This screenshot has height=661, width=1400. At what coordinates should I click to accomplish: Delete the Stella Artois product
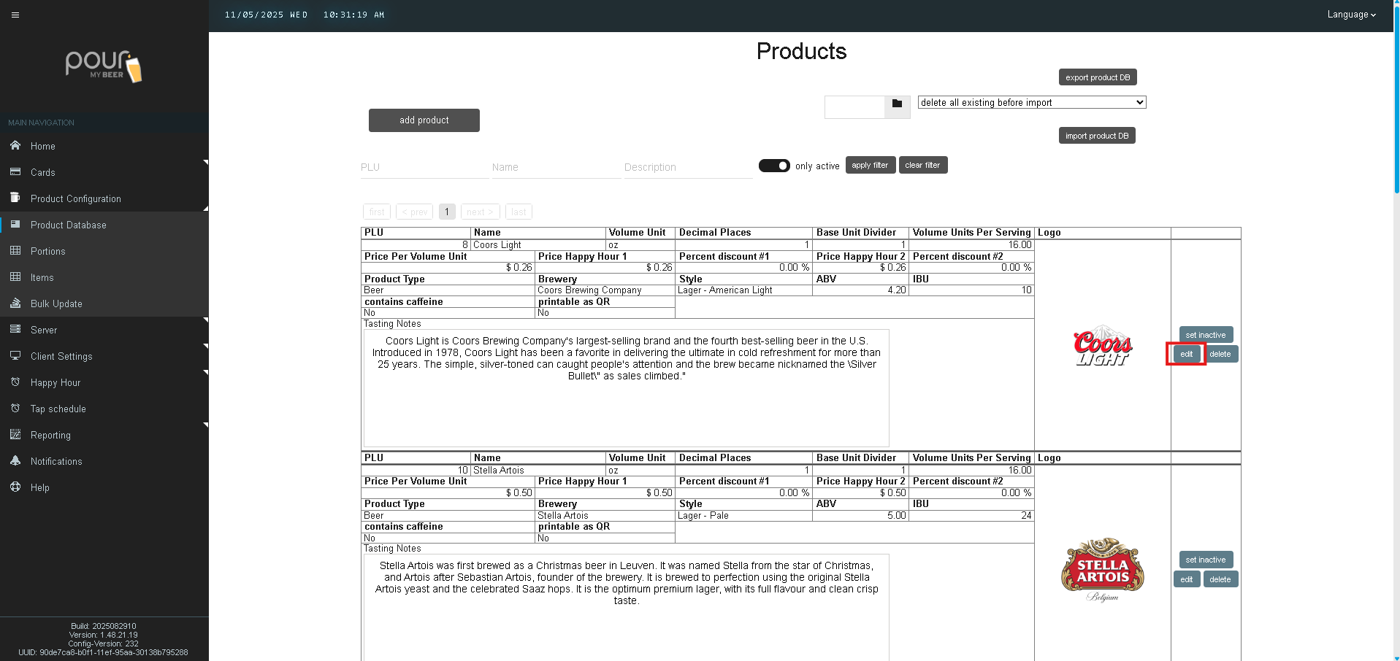point(1220,579)
